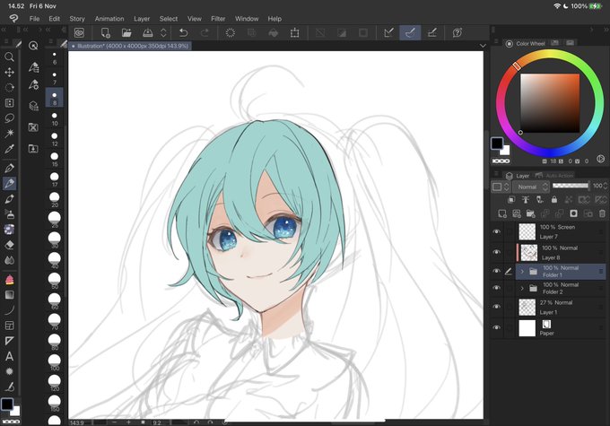
Task: Click the main black color swatch in Color Wheel panel
Action: coord(497,143)
